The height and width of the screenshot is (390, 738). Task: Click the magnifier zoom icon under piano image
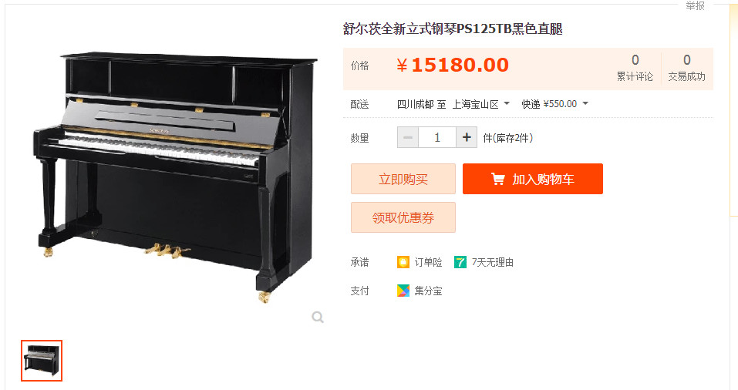click(x=318, y=317)
